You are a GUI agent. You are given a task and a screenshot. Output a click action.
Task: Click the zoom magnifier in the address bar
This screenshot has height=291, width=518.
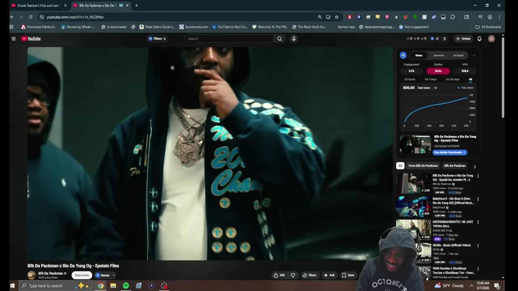point(320,17)
